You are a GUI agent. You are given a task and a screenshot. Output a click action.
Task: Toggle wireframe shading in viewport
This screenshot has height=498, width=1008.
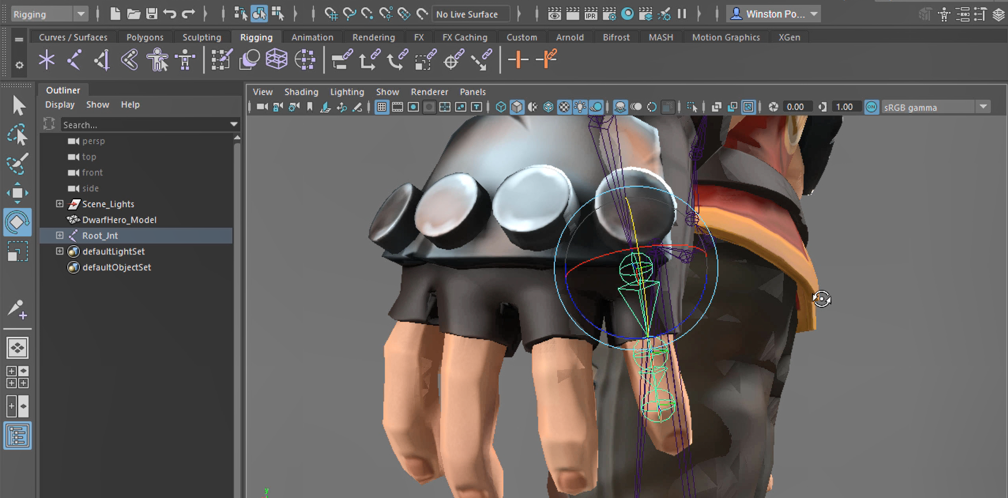[501, 107]
